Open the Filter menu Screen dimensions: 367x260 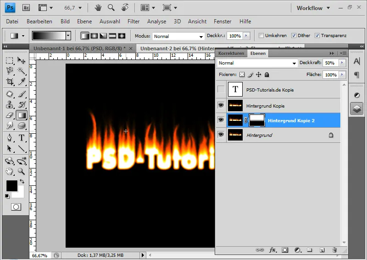[133, 22]
